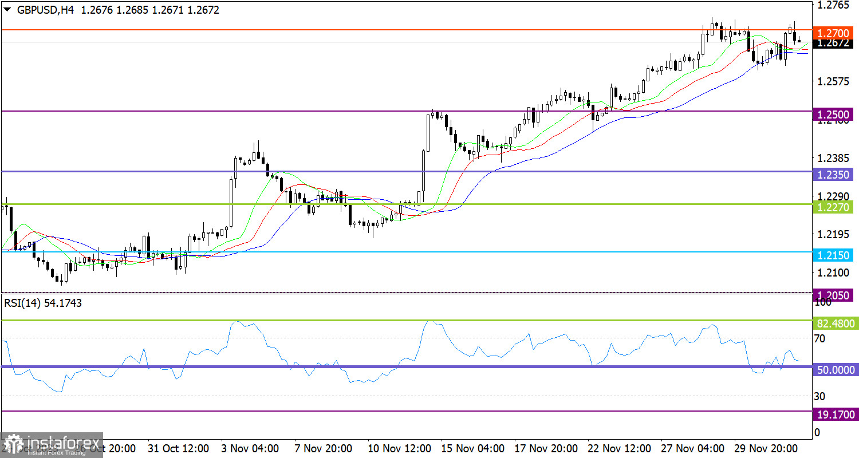
Task: Click the 1.2290 price scale value
Action: [x=833, y=196]
